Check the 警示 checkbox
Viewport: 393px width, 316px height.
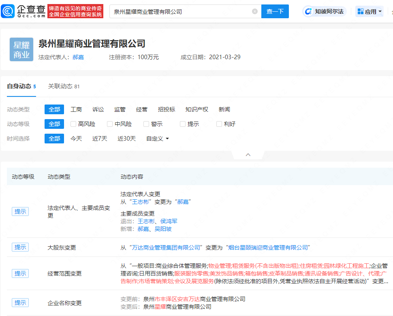(146, 124)
